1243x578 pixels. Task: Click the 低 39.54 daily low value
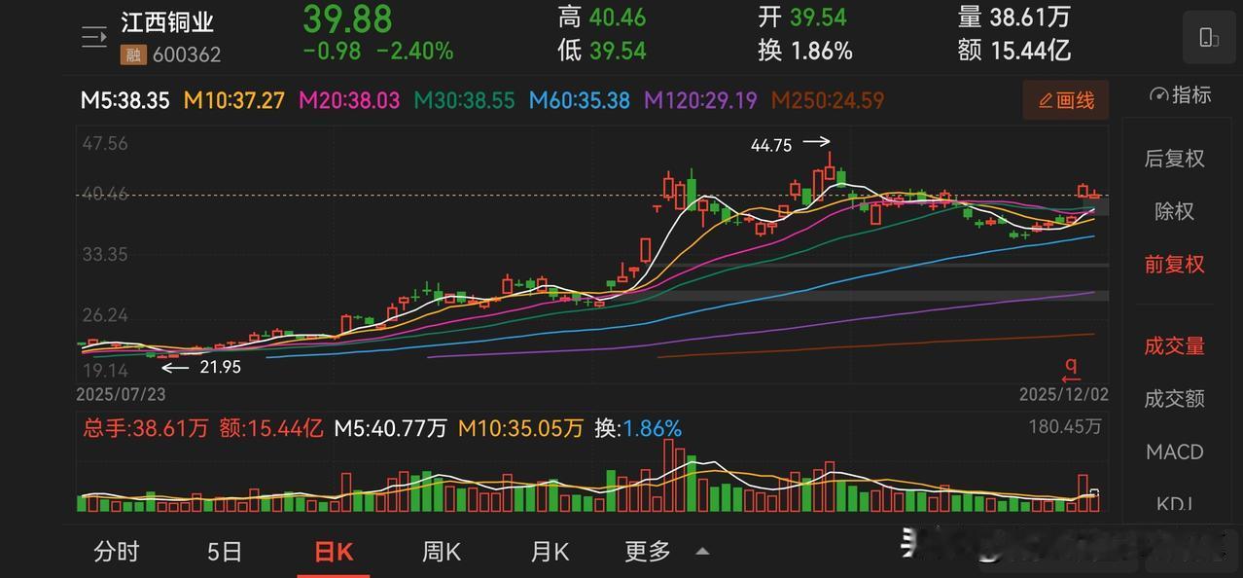(602, 51)
